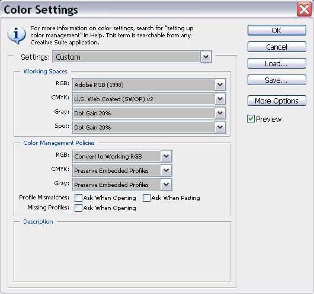Close the Color Settings dialog
Screen dimensions: 314x294
tap(304, 9)
